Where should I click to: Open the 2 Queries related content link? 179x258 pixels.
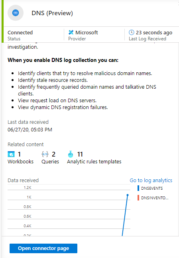pyautogui.click(x=50, y=158)
